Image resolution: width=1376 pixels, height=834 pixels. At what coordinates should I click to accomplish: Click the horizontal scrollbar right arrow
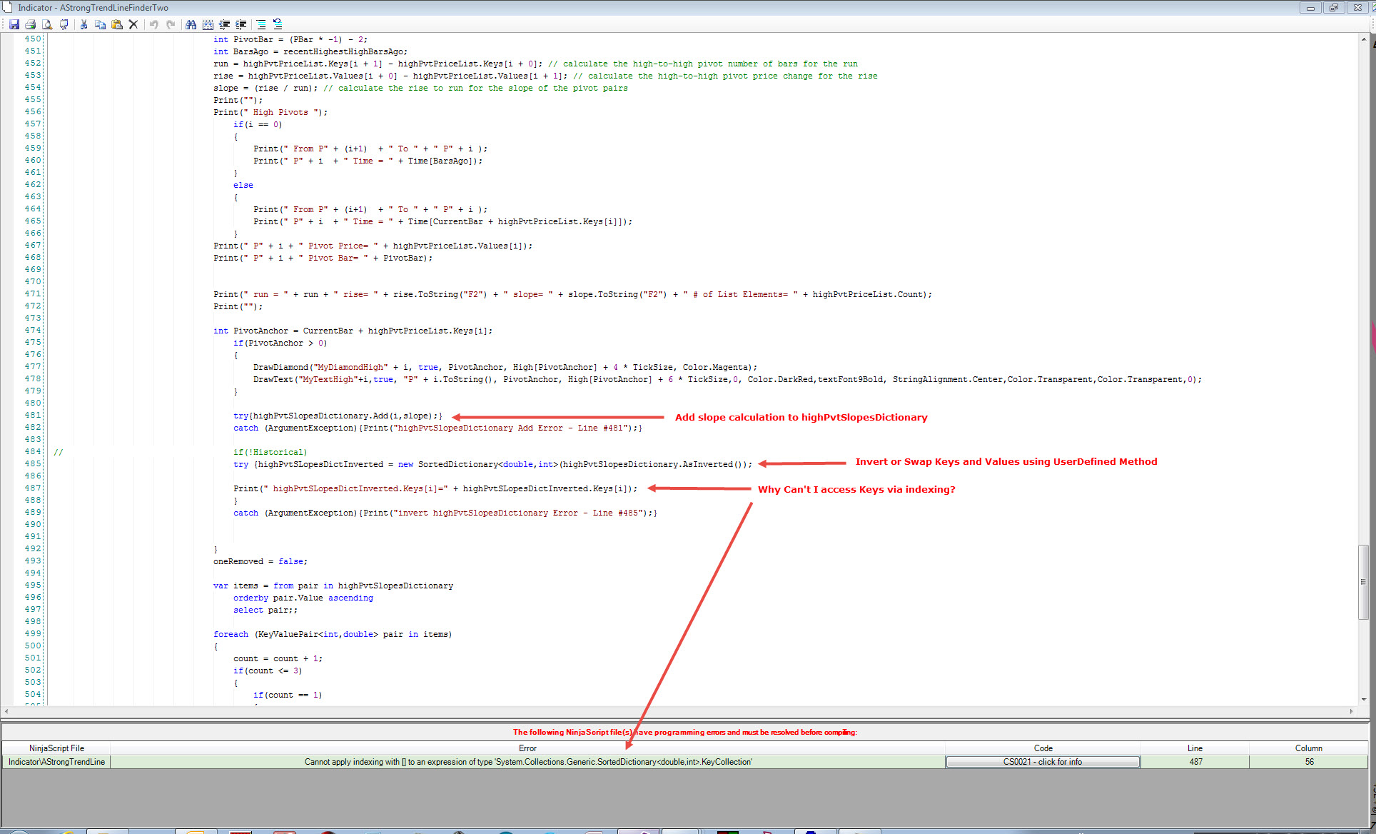click(1351, 711)
